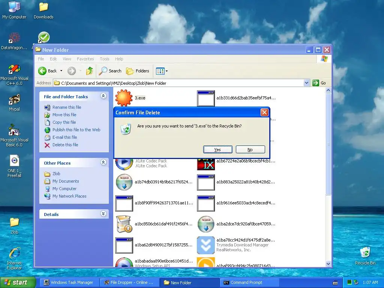Viewport: 384px width, 288px height.
Task: Switch to Windows Task Manager taskbar item
Action: click(x=69, y=283)
